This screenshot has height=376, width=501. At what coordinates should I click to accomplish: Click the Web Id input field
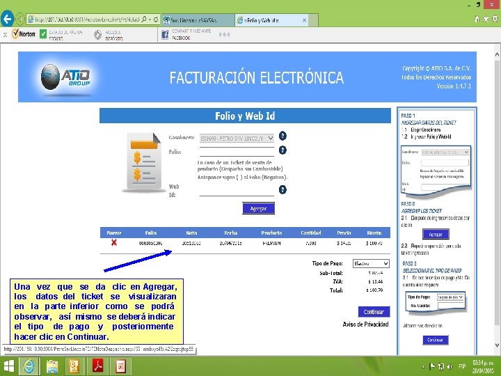pyautogui.click(x=237, y=191)
